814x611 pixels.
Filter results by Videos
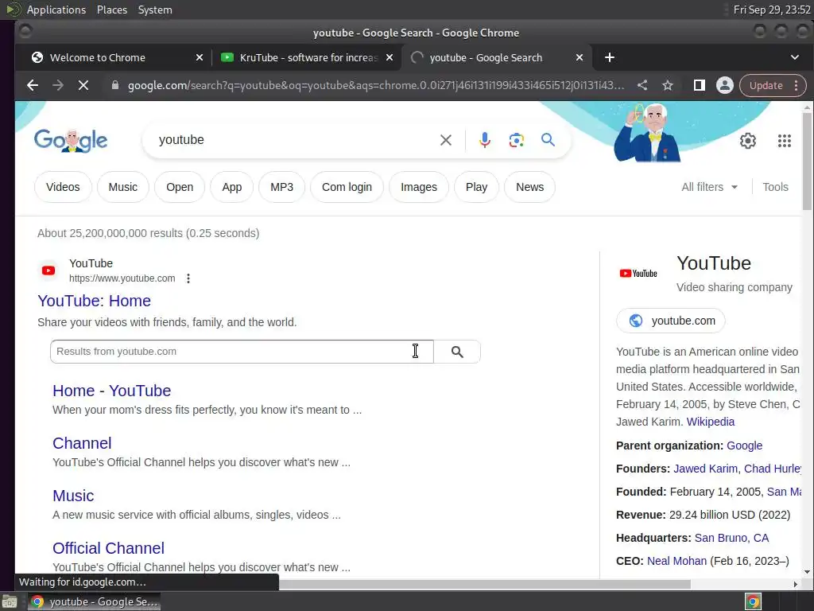tap(63, 187)
